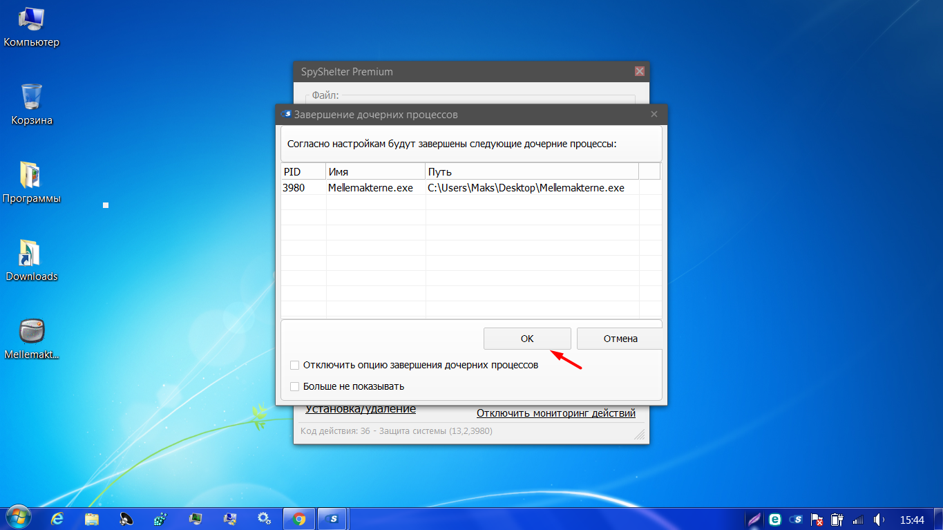This screenshot has height=530, width=943.
Task: Open the 'Установка/удаление' link in SpyShelter window
Action: coord(361,408)
